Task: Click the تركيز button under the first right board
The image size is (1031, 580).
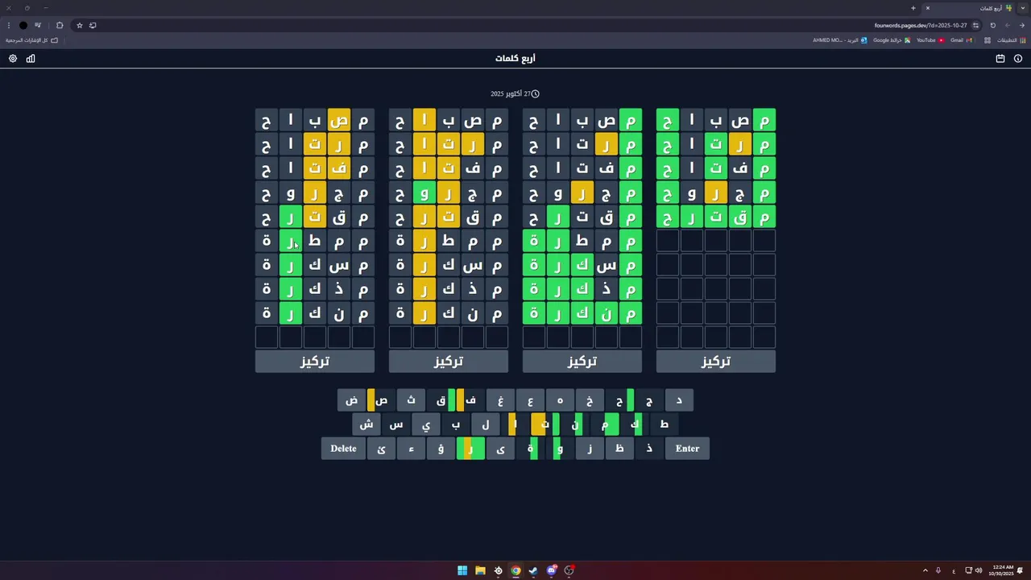Action: coord(716,362)
